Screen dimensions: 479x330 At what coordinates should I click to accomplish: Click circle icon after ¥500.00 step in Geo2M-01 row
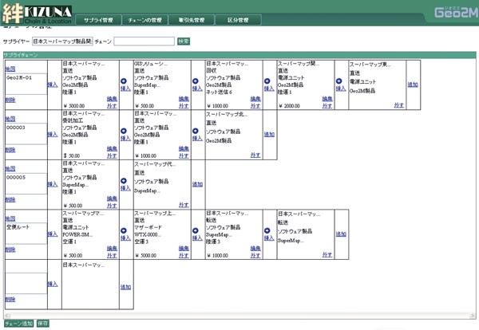click(196, 81)
